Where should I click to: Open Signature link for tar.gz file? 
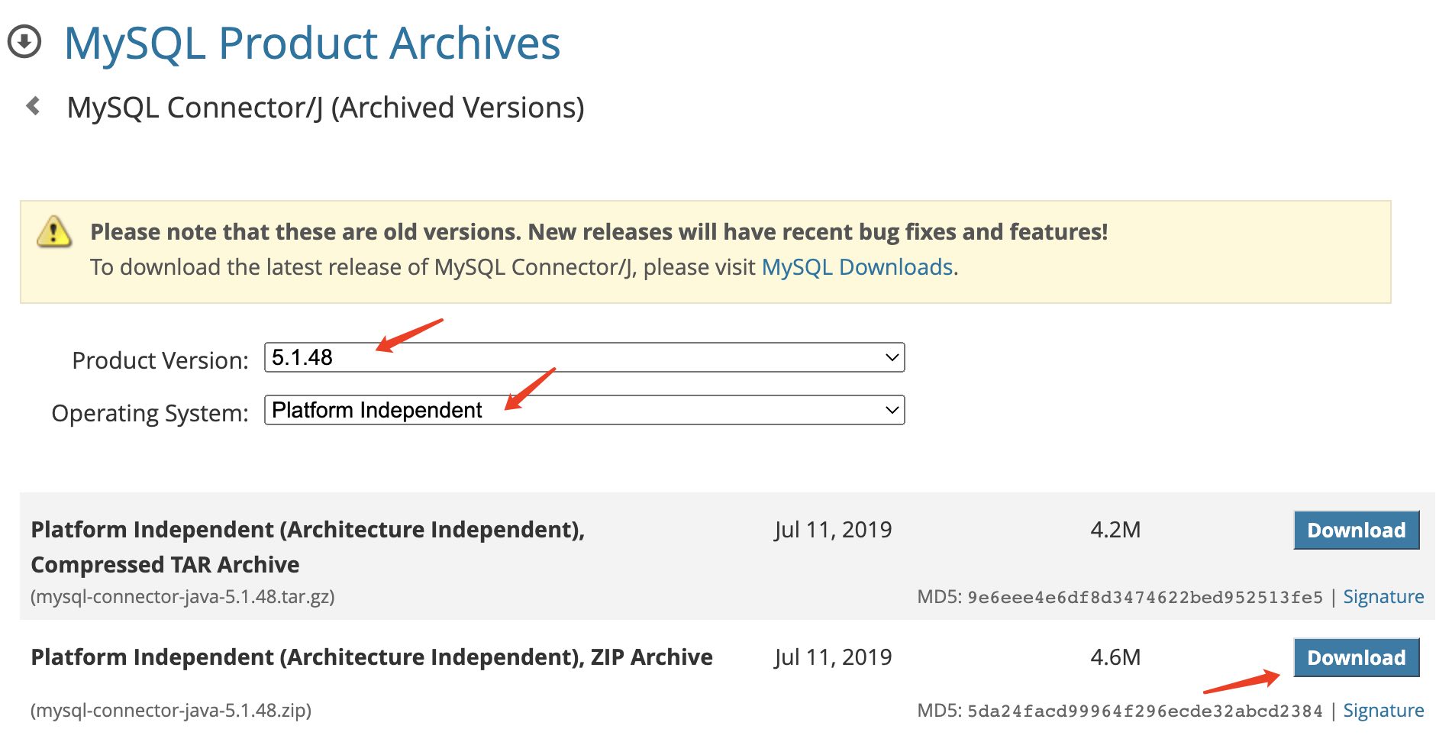coord(1383,597)
